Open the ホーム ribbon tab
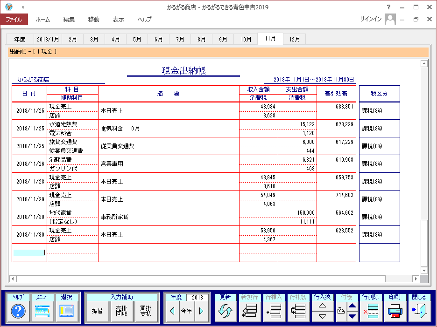This screenshot has height=327, width=437. pyautogui.click(x=42, y=20)
